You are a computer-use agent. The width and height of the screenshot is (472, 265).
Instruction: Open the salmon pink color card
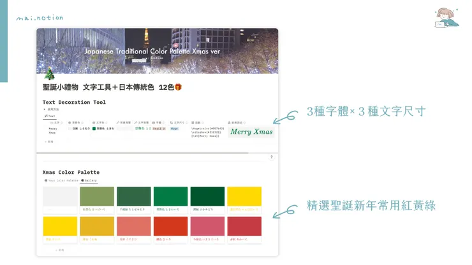click(x=134, y=230)
